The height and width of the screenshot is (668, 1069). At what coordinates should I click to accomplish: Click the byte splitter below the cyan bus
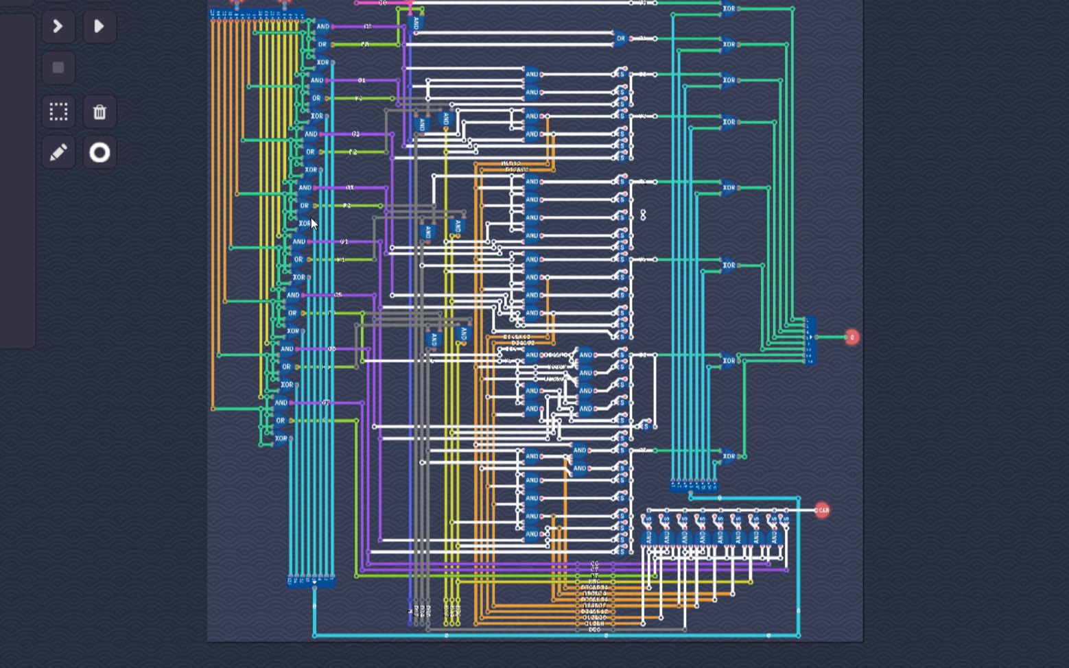(x=694, y=486)
